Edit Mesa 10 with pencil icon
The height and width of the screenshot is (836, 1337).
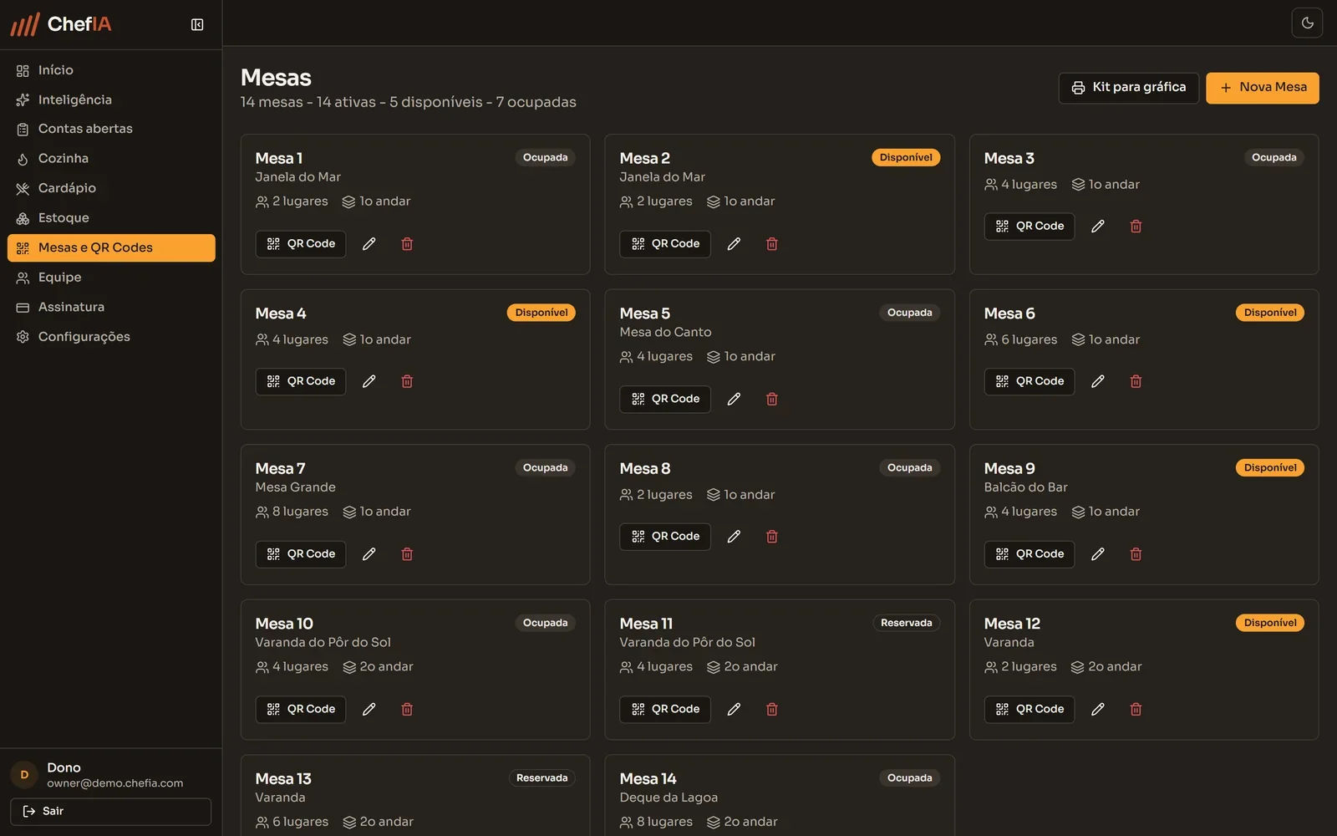369,710
